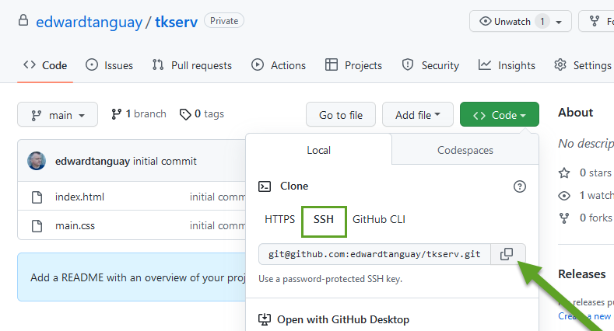
Task: Open the Actions tab
Action: [279, 65]
